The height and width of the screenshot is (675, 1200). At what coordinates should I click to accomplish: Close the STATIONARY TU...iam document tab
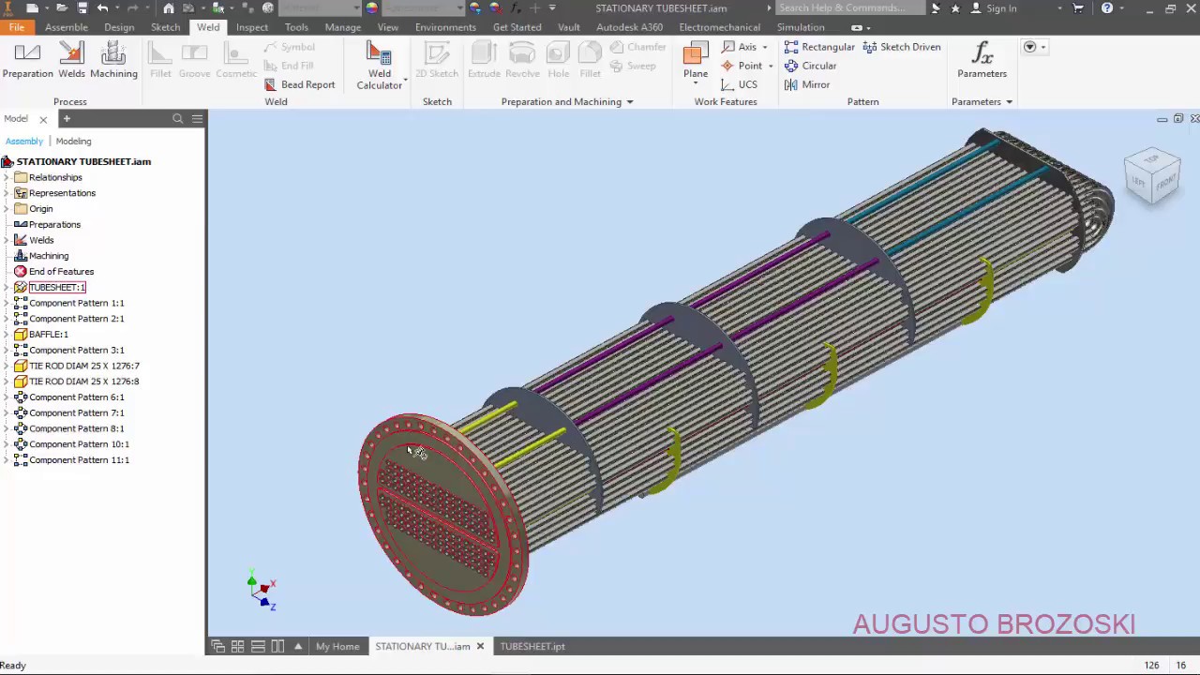coord(480,646)
